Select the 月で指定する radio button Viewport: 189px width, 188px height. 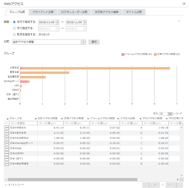click(x=14, y=28)
